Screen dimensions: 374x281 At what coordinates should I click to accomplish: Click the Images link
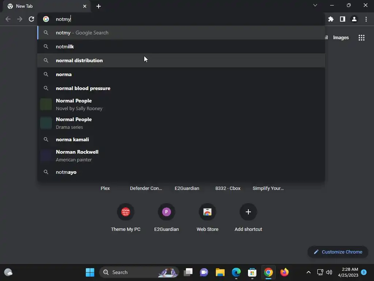click(x=341, y=38)
